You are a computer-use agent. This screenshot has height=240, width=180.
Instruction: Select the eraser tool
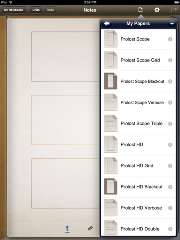pyautogui.click(x=90, y=228)
